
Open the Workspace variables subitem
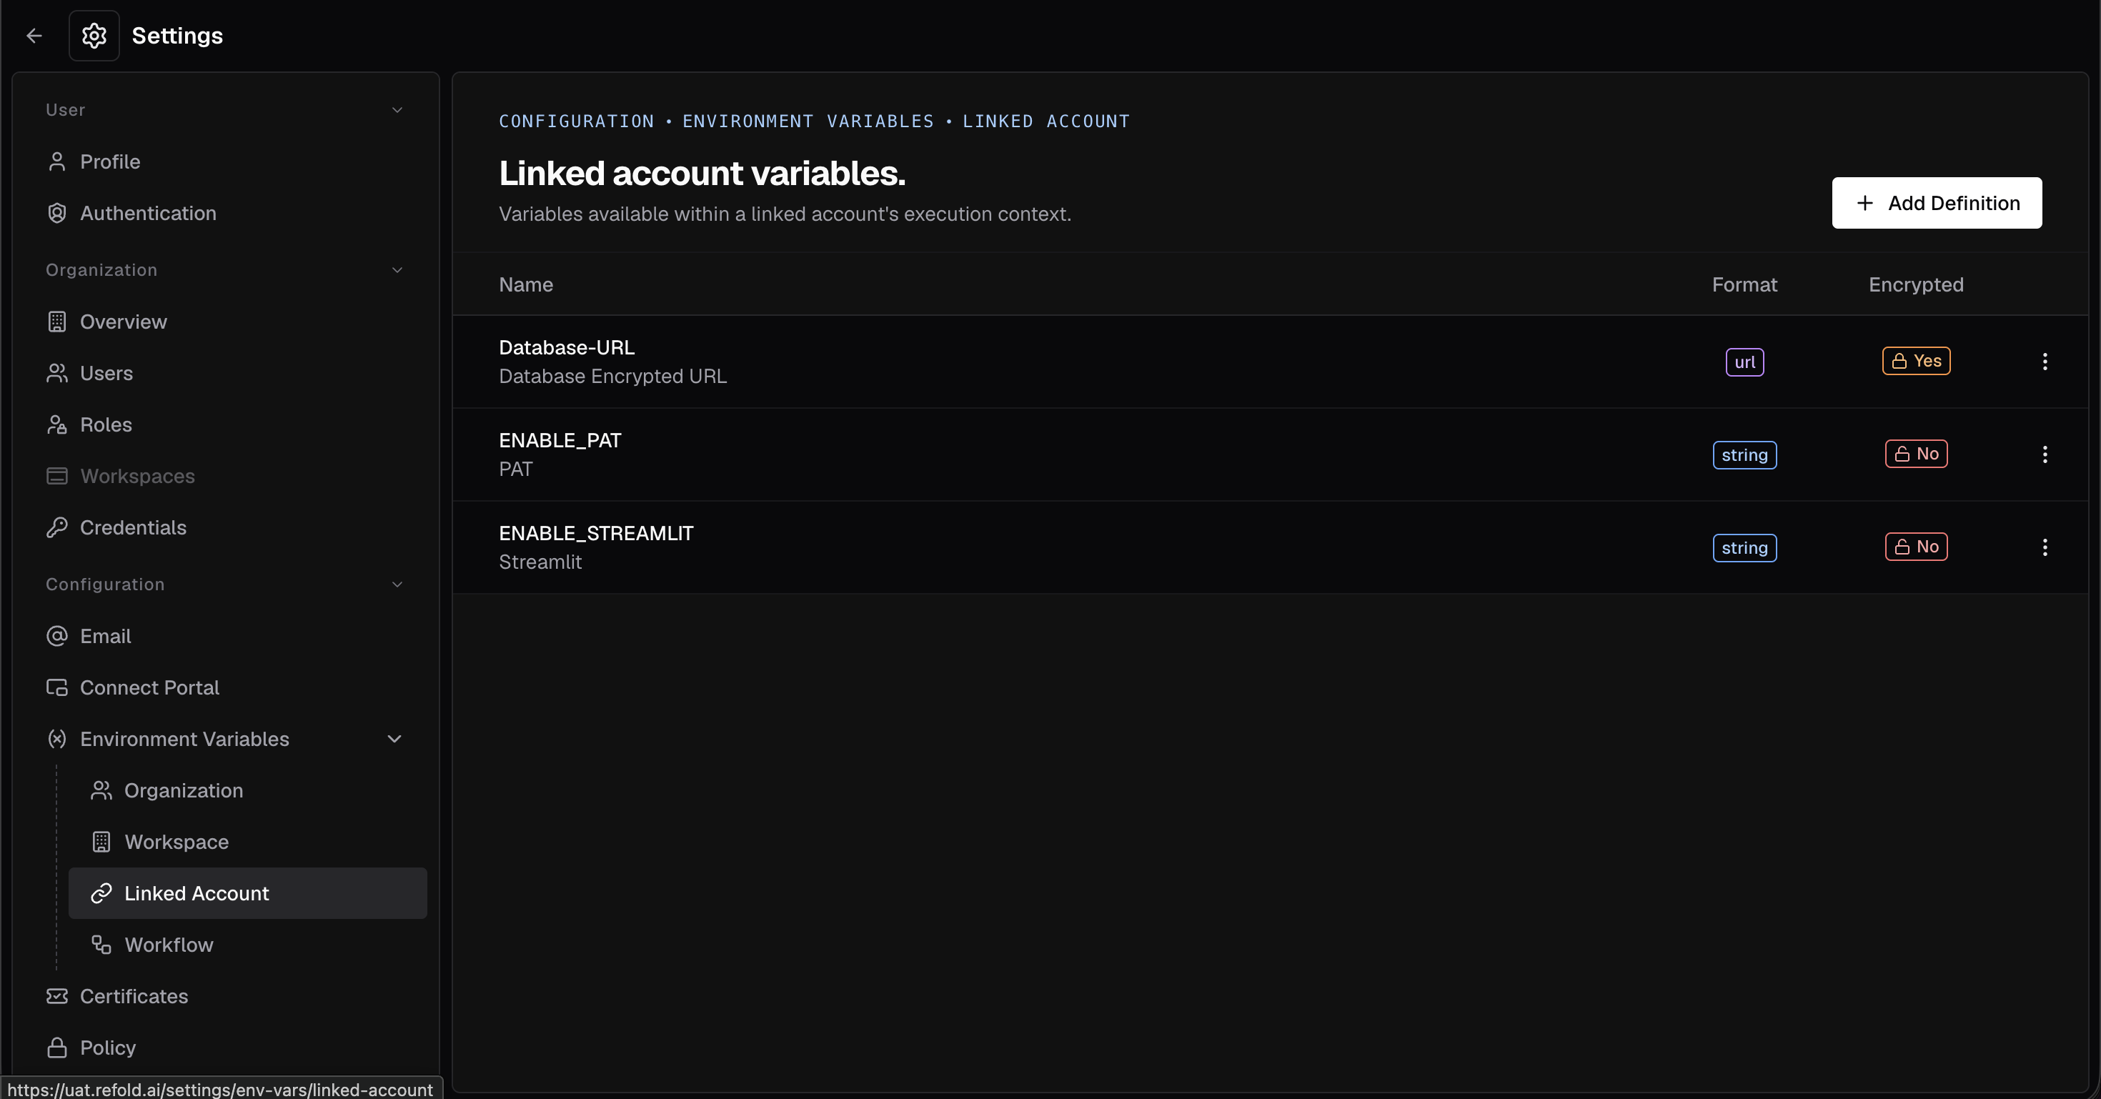tap(248, 841)
